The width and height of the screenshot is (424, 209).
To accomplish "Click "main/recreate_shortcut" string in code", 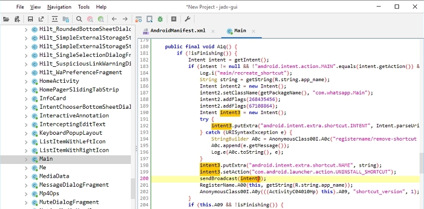I will 251,73.
